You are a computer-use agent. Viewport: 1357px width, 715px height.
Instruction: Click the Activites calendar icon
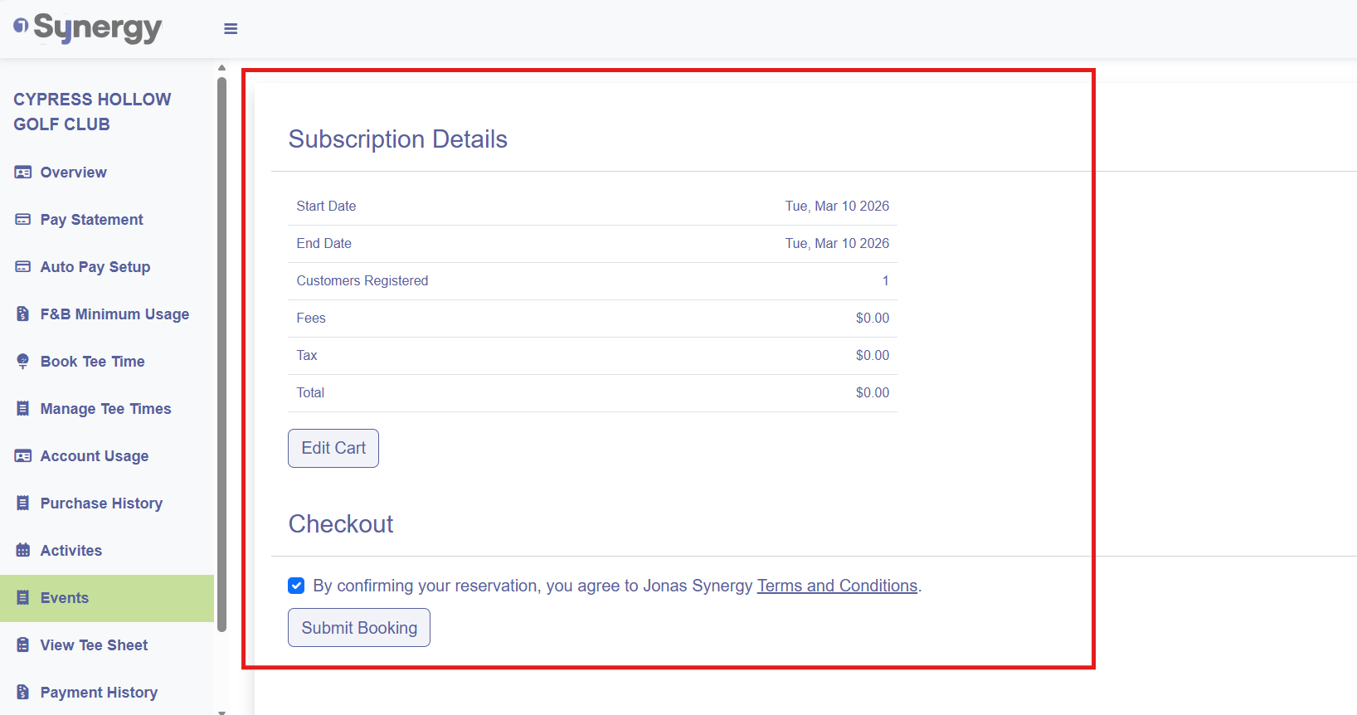coord(23,551)
